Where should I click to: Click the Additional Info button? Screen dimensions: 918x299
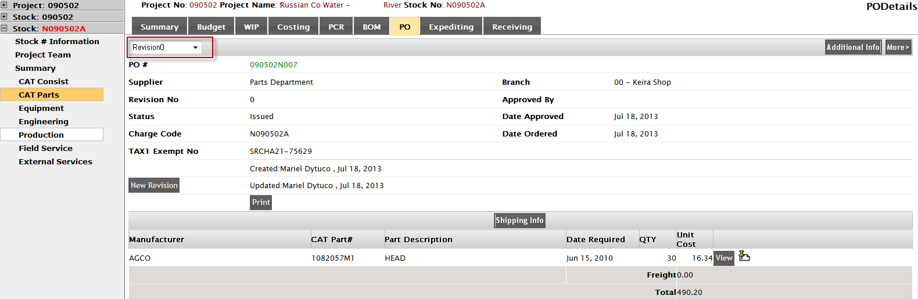852,48
